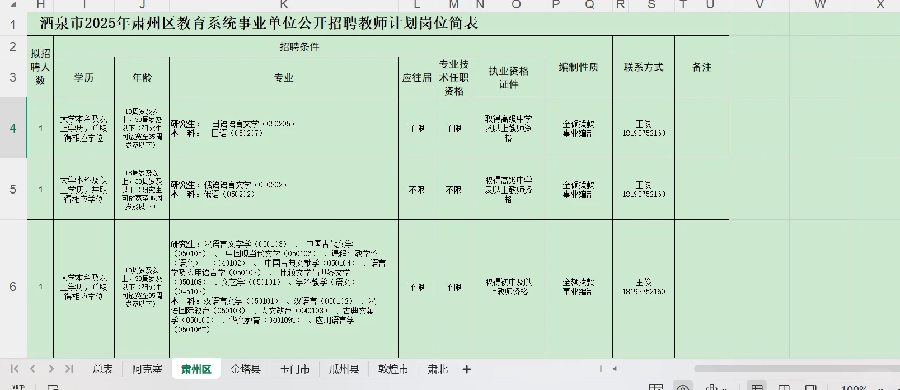Screen dimensions: 900x390
Task: Click the 俄语语言文学 major cell in row 5
Action: pos(284,189)
